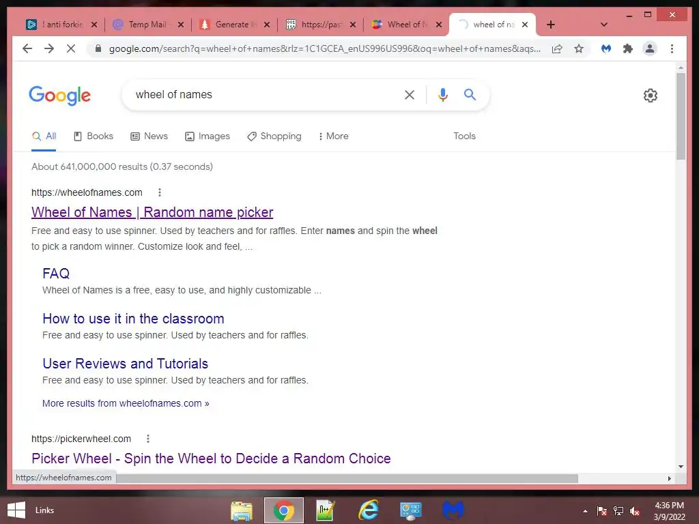Open More results from wheelofnames.com
The height and width of the screenshot is (524, 699).
point(126,403)
